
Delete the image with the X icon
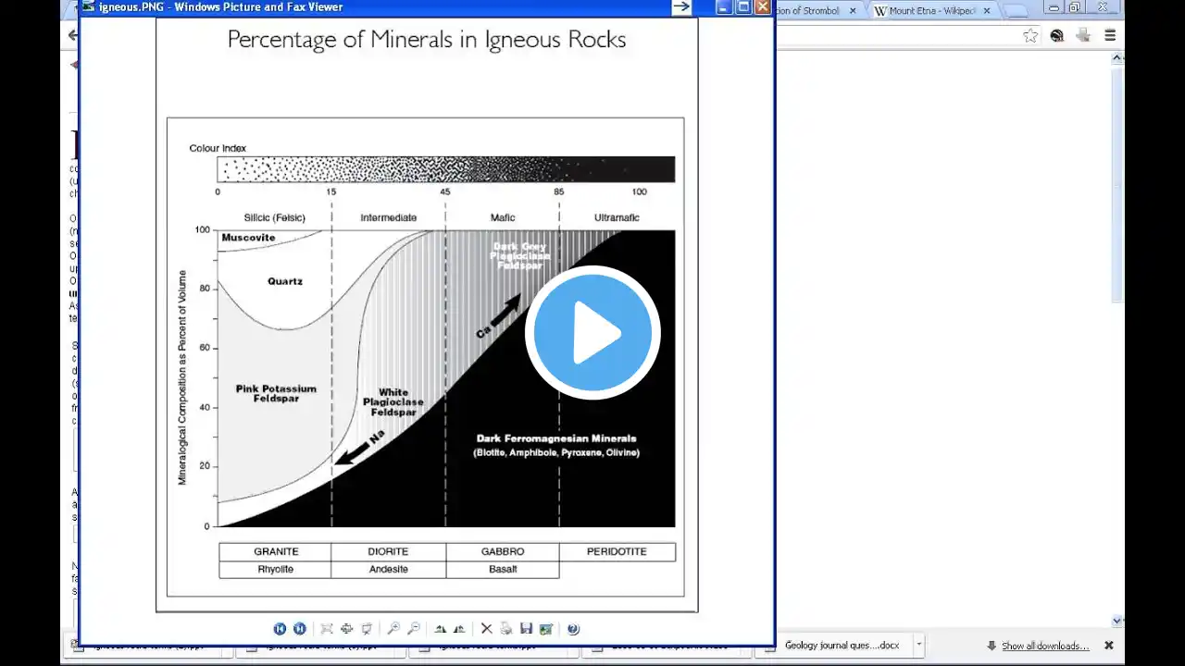coord(486,629)
